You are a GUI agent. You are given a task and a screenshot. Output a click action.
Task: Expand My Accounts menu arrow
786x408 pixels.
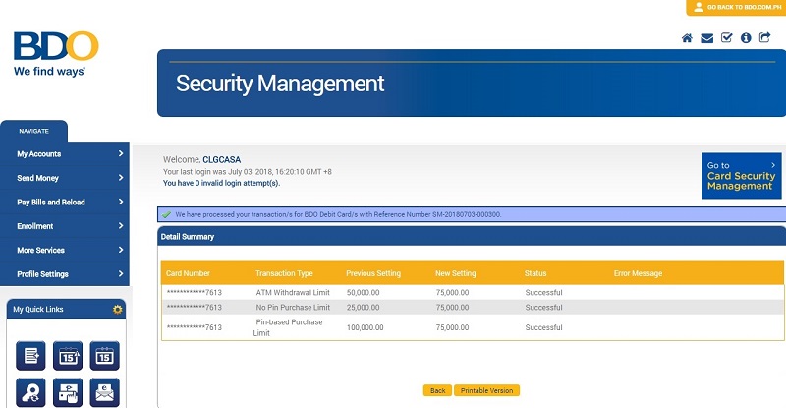point(121,153)
